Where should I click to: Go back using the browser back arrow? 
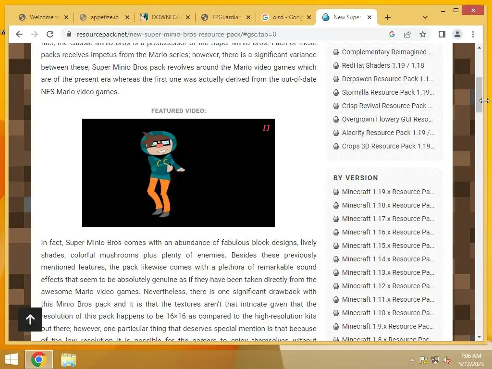pos(19,34)
